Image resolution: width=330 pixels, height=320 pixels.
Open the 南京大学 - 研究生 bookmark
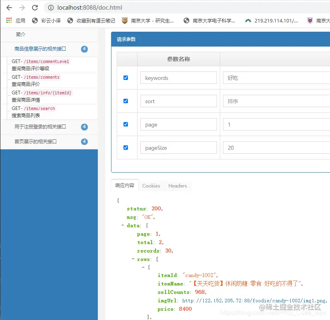pyautogui.click(x=148, y=20)
